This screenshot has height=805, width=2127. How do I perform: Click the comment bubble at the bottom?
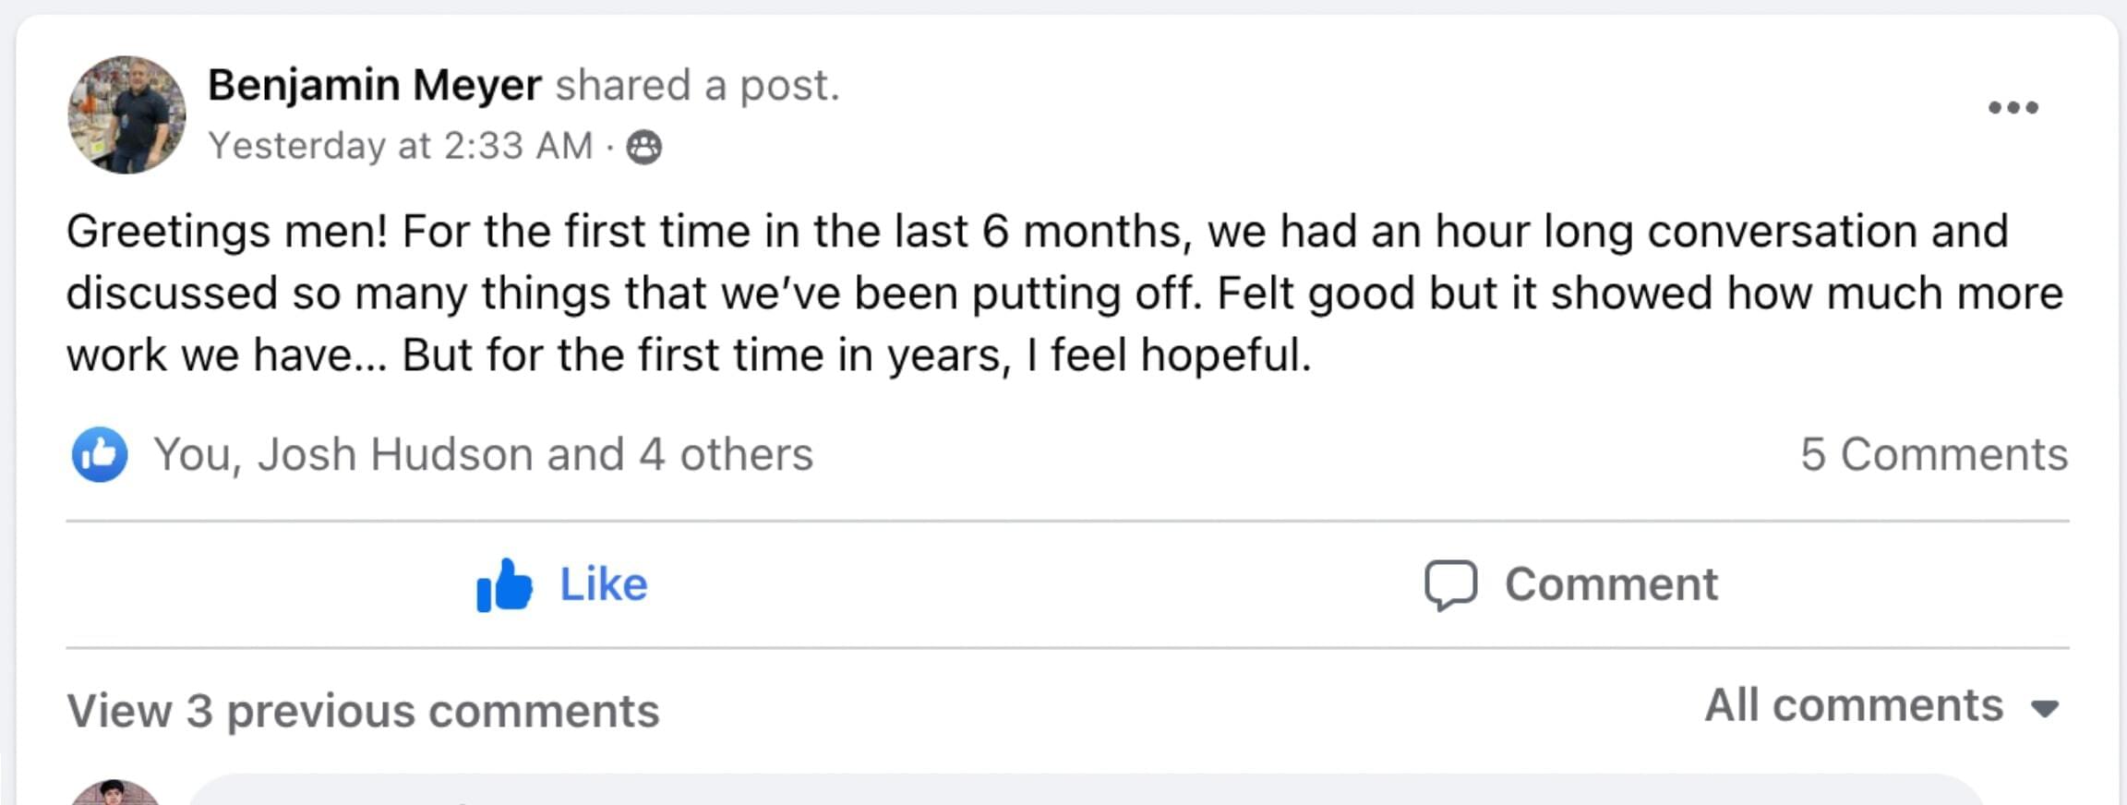coord(1080,792)
